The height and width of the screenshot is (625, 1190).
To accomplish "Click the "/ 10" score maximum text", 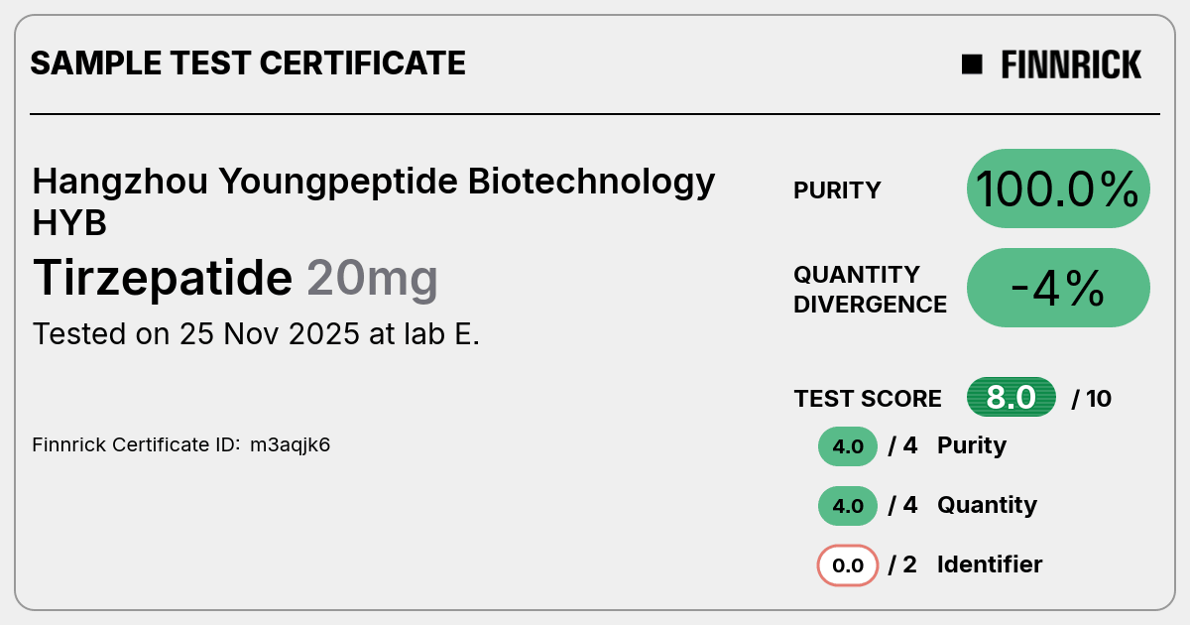I will click(1092, 399).
